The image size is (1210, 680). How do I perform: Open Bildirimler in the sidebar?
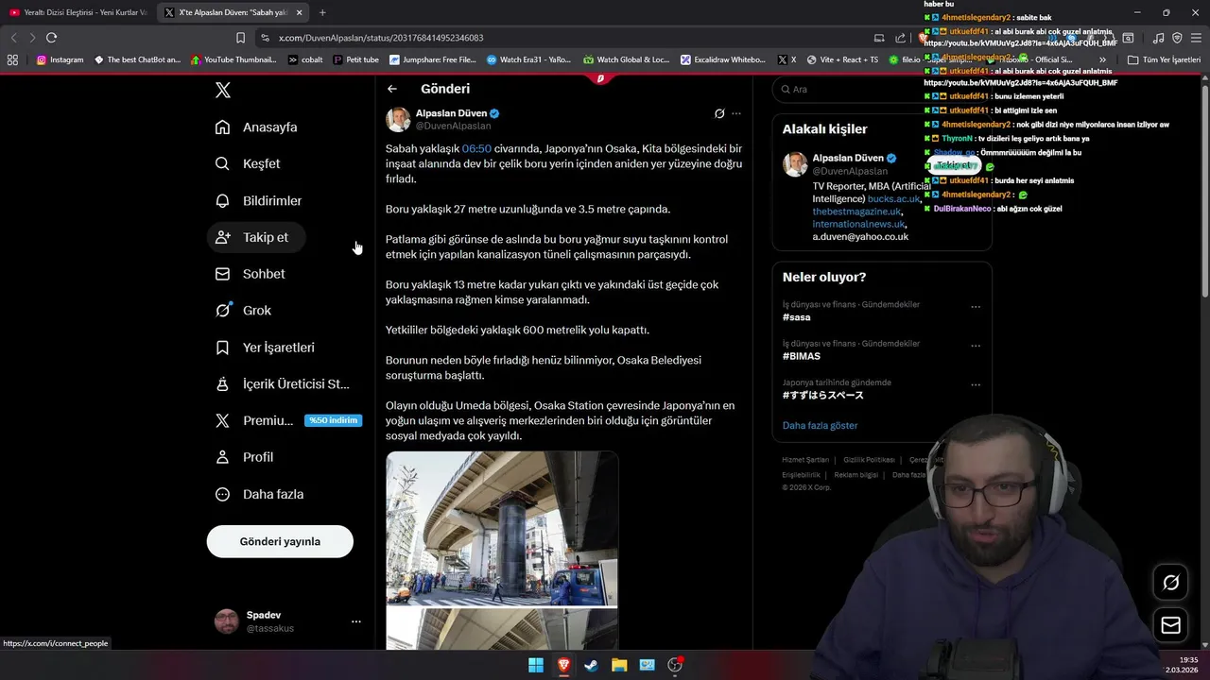click(258, 200)
